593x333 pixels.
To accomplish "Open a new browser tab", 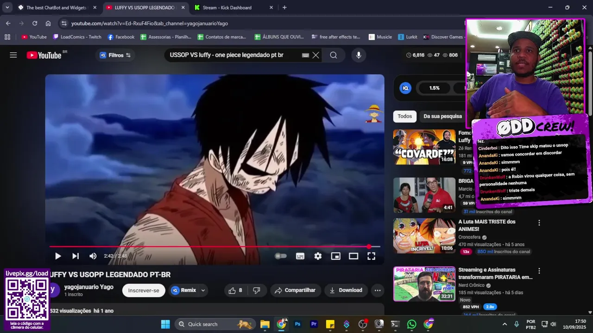I will click(x=284, y=7).
